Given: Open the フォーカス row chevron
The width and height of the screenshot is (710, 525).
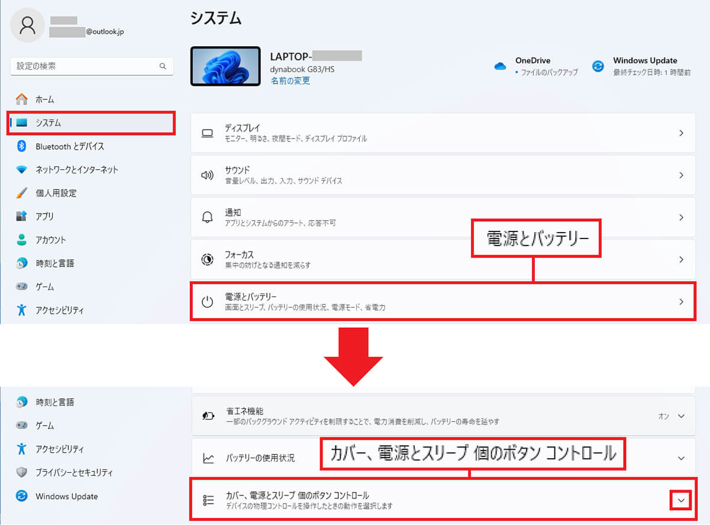Looking at the screenshot, I should (x=681, y=259).
